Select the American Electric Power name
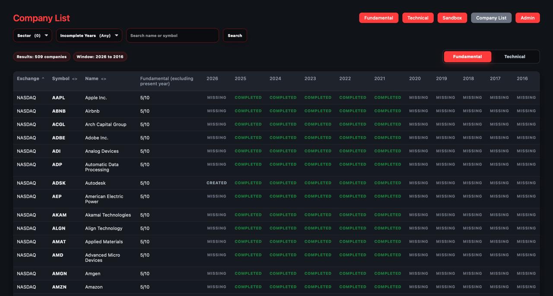The width and height of the screenshot is (553, 296). coord(104,199)
